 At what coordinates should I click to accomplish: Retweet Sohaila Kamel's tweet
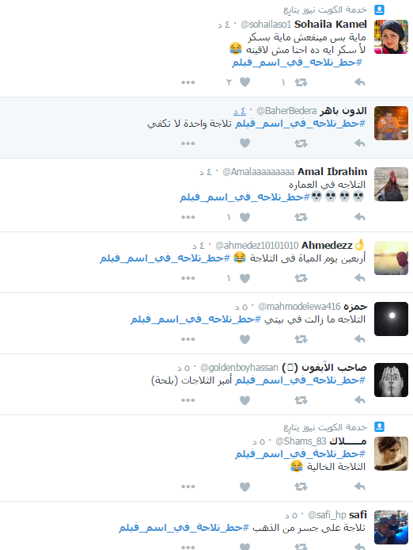301,82
